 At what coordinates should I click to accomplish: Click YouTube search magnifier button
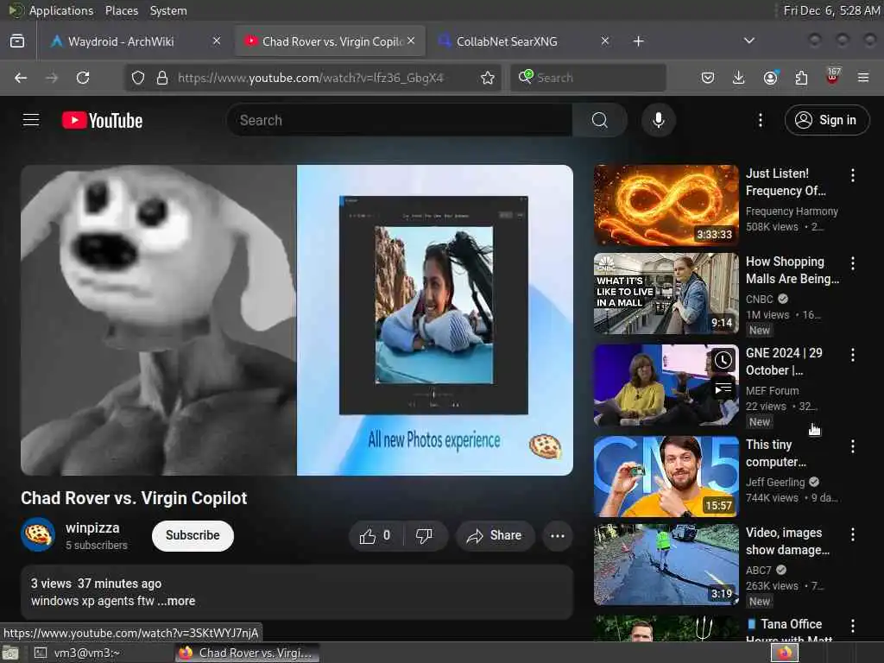tap(600, 120)
